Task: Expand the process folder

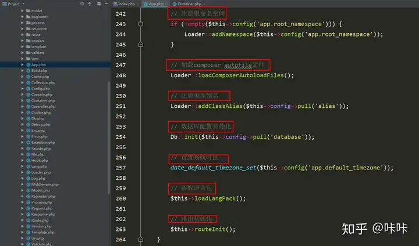Action: (x=23, y=23)
